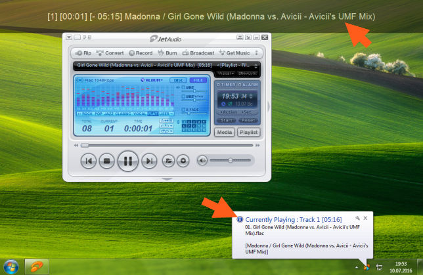Click the JetAudio system tray icon

(367, 267)
